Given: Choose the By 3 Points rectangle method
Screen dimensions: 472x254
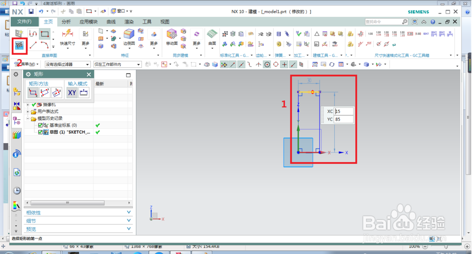Looking at the screenshot, I should (x=44, y=92).
